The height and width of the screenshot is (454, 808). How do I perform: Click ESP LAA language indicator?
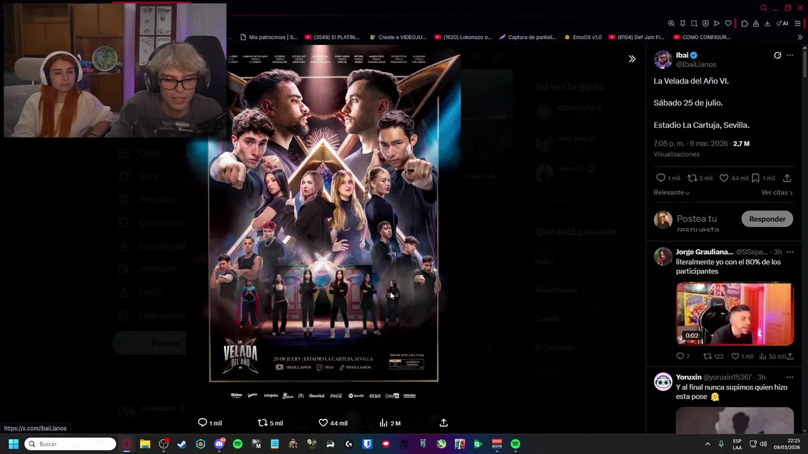pos(737,444)
